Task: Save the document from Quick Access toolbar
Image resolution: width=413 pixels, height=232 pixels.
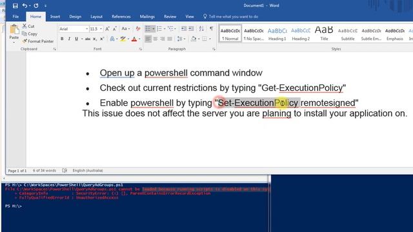Action: tap(15, 6)
